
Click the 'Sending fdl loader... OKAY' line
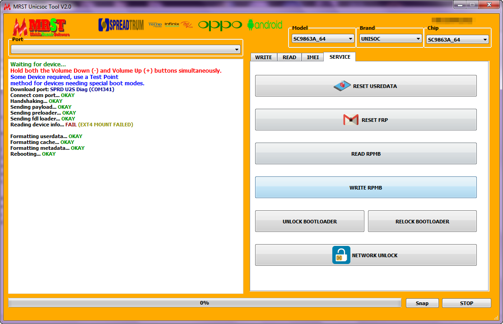(x=42, y=119)
